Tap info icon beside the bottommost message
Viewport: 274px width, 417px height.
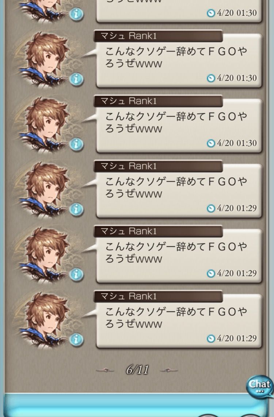tap(76, 340)
